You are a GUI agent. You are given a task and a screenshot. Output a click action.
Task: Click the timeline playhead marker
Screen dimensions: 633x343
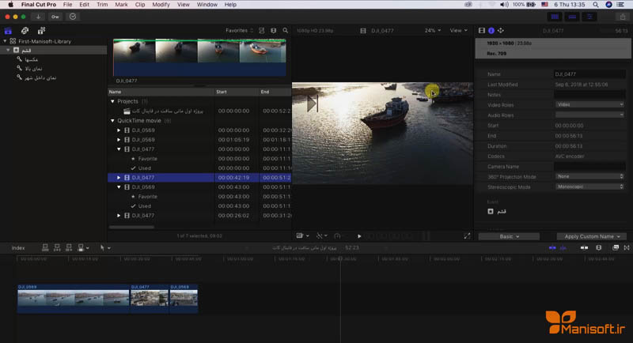tap(340, 258)
